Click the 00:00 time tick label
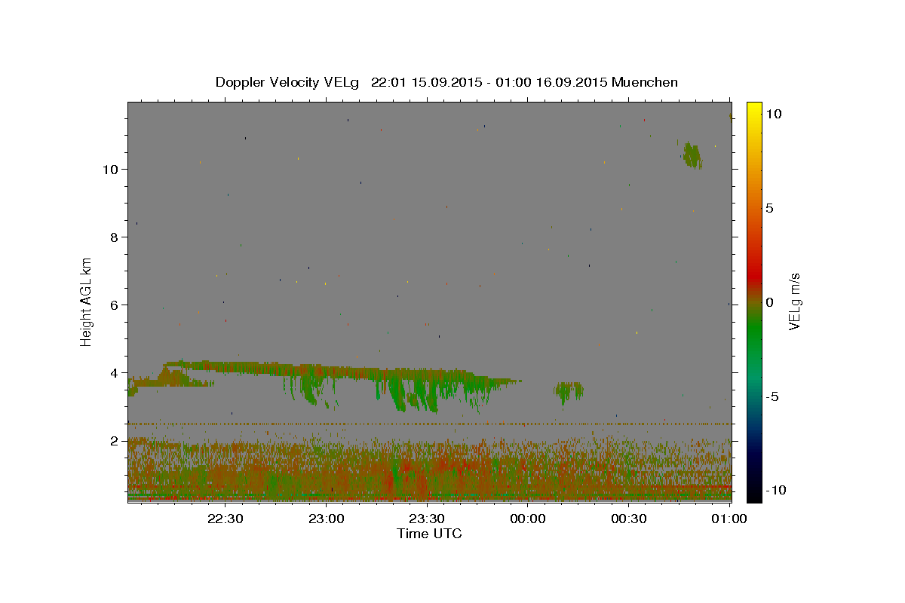This screenshot has width=905, height=603. 528,519
